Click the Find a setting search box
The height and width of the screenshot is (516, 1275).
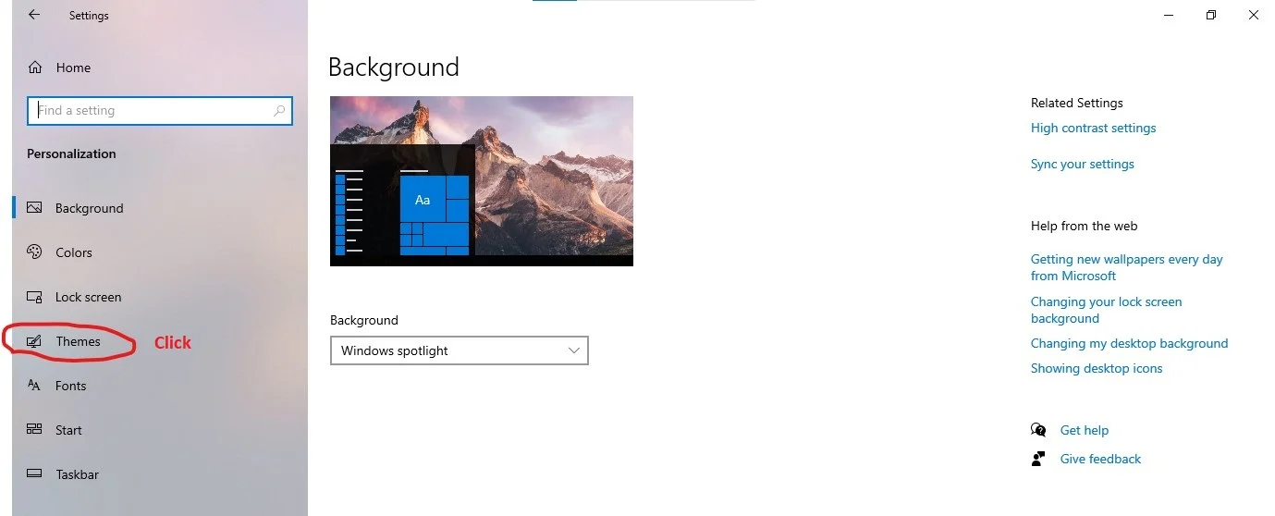pos(160,111)
